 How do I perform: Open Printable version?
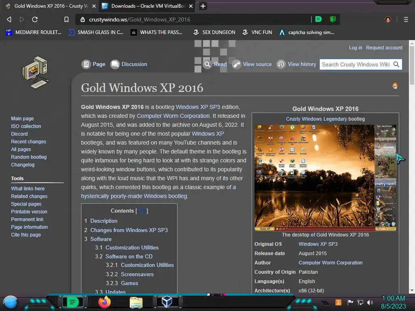point(29,211)
